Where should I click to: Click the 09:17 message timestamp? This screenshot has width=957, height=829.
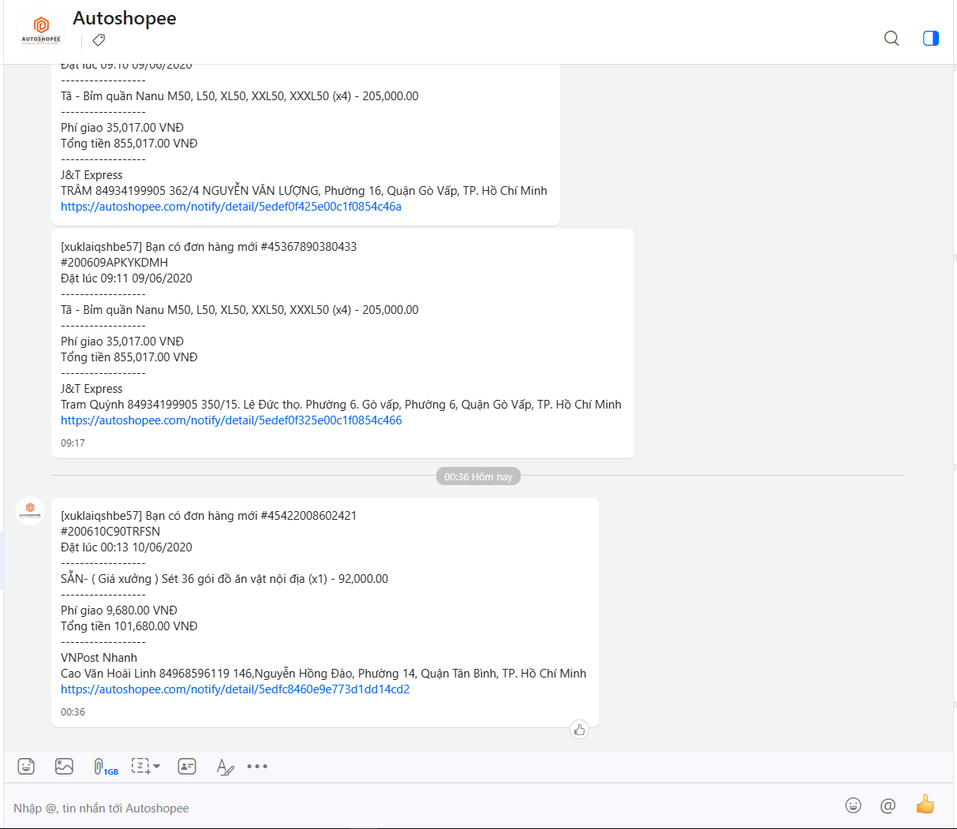tap(73, 443)
